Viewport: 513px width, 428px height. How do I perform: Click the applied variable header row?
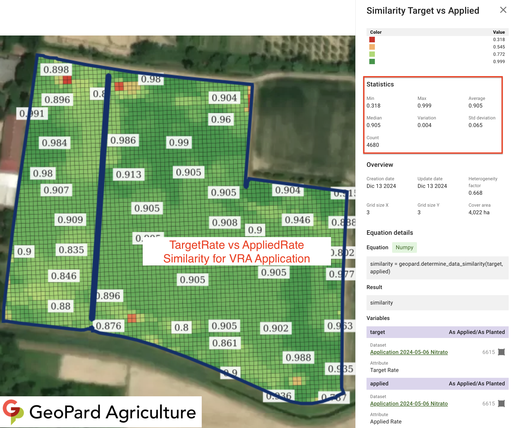[437, 383]
